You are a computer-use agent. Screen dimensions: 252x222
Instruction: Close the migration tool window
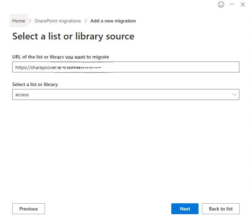243,4
